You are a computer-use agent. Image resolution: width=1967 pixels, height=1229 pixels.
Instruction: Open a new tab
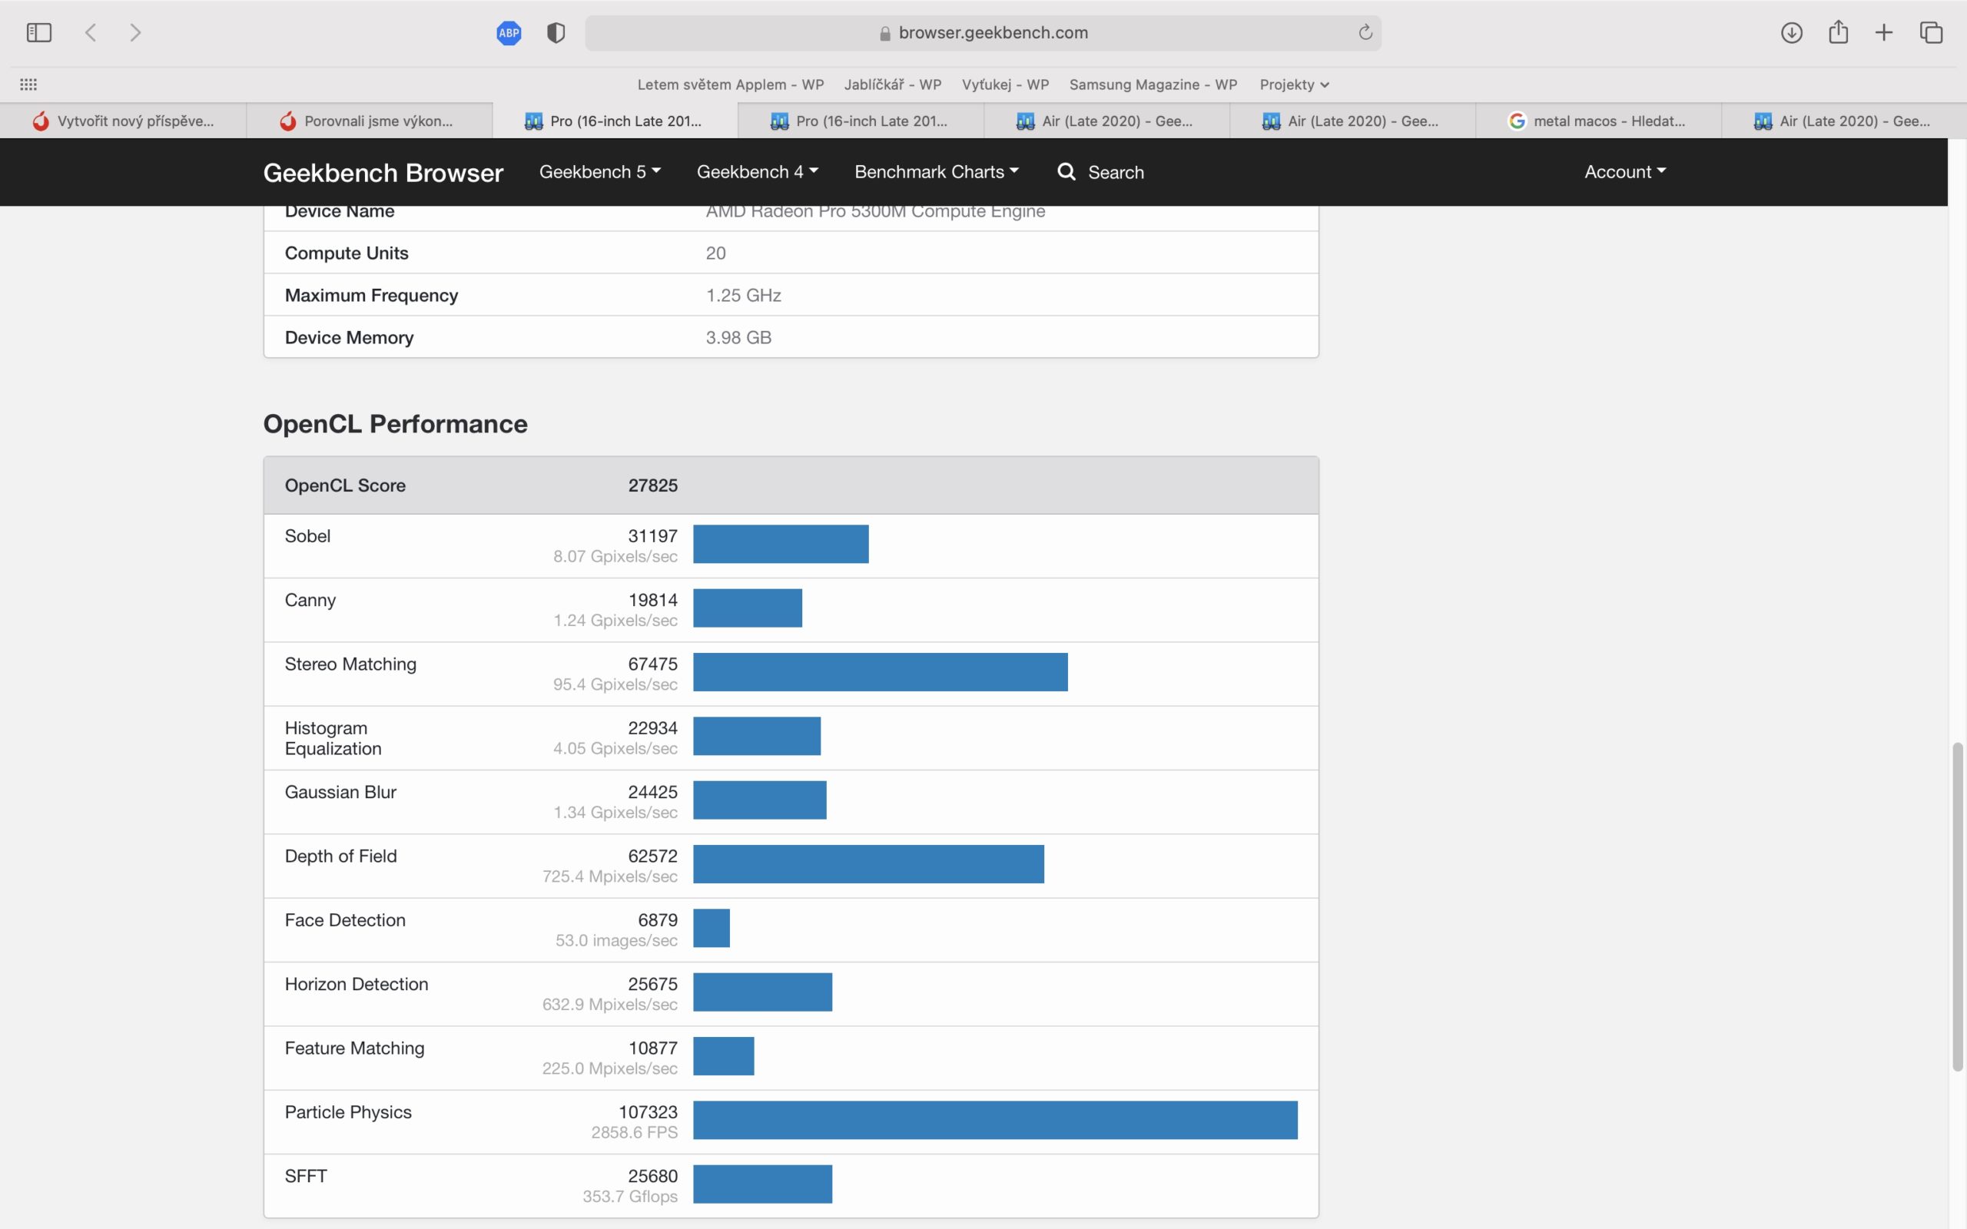coord(1884,32)
